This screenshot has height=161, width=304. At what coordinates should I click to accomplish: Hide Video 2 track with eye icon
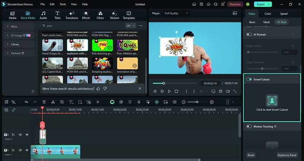[27, 134]
